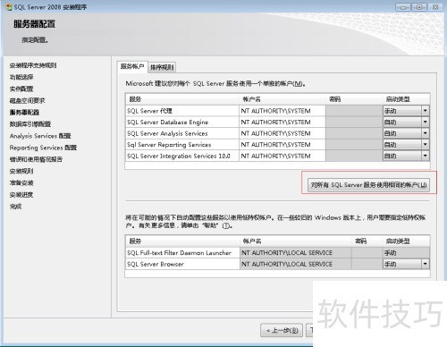Select 数据库引擎配置 step in sidebar

point(30,124)
